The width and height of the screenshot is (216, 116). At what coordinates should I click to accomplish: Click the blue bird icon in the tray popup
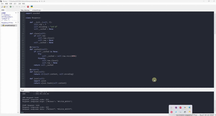(176, 112)
